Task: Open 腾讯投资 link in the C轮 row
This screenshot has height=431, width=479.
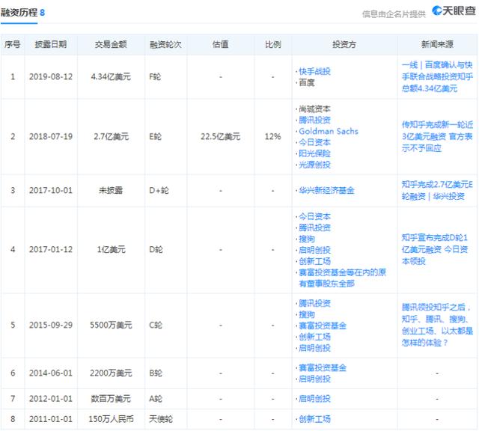Action: (314, 303)
